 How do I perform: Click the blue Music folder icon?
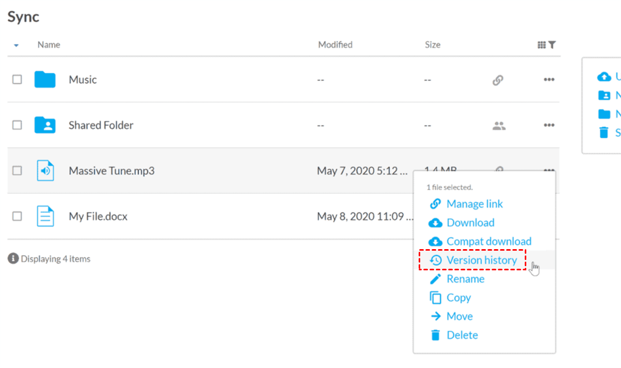point(45,80)
